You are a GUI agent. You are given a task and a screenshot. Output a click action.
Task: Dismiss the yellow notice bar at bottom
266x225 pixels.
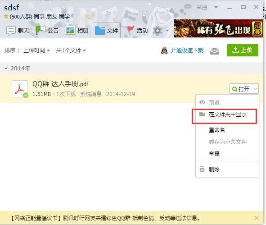click(x=257, y=218)
